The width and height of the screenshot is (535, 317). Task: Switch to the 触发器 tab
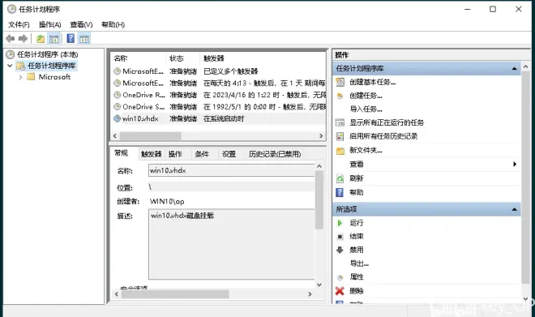[x=151, y=154]
